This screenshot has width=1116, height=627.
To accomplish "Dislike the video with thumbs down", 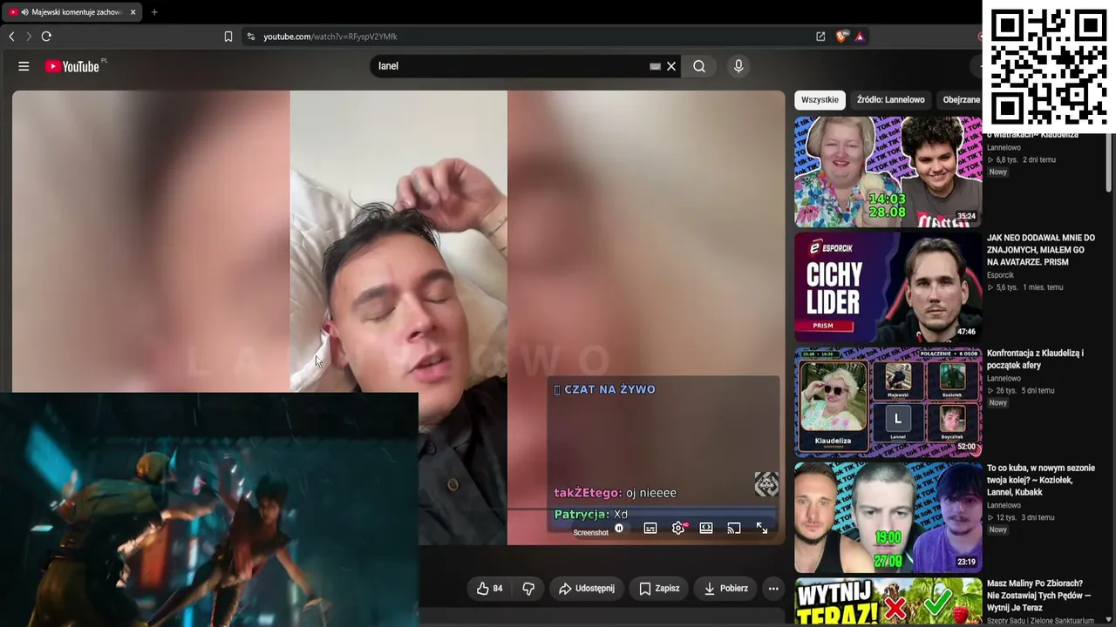I will (x=528, y=589).
